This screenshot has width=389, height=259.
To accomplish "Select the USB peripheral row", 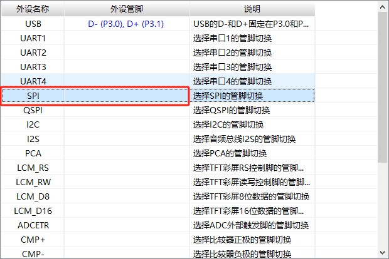I will pyautogui.click(x=158, y=24).
